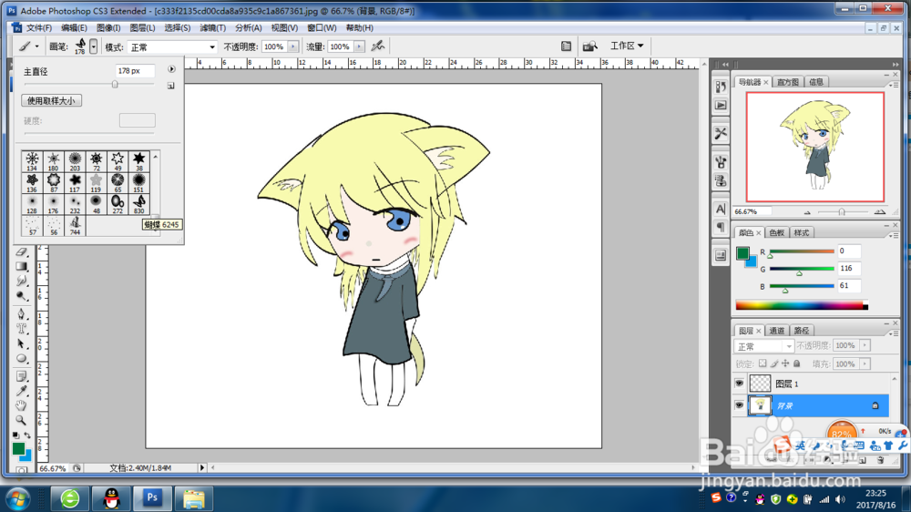Viewport: 911px width, 512px height.
Task: Select the Hand tool
Action: click(x=22, y=405)
